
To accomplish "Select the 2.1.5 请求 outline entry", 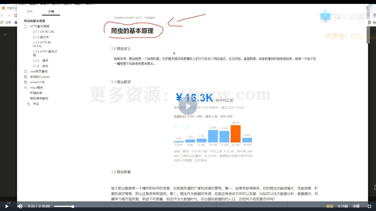I will point(40,61).
